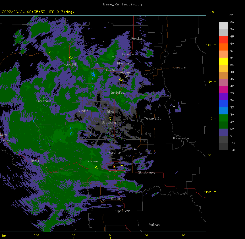Click the dBZ legend heading

pyautogui.click(x=230, y=15)
